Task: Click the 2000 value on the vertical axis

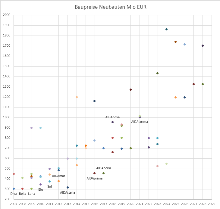Action: click(x=7, y=15)
